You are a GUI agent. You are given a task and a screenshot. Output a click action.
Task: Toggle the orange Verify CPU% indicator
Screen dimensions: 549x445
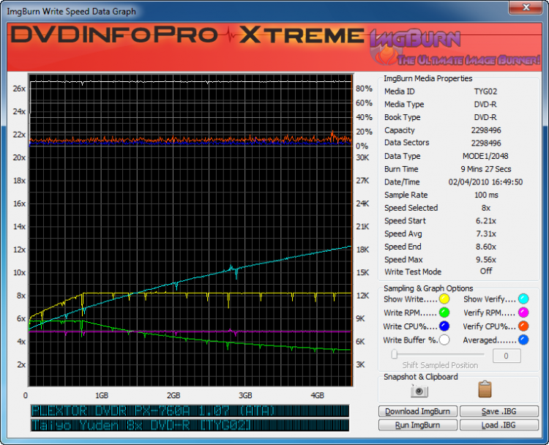pyautogui.click(x=523, y=326)
